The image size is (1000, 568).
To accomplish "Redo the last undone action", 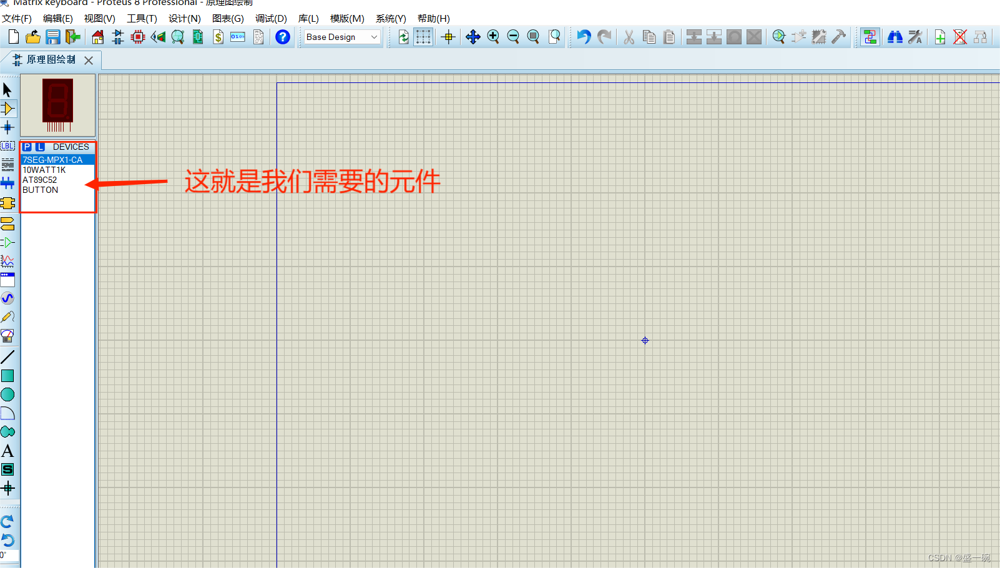I will pyautogui.click(x=604, y=37).
